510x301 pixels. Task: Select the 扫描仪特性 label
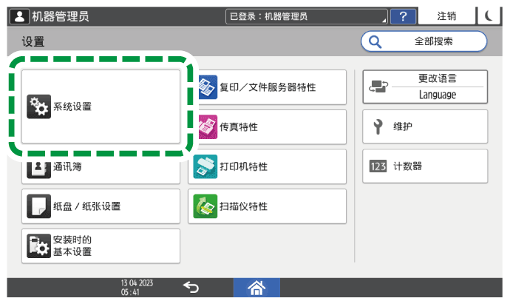244,206
